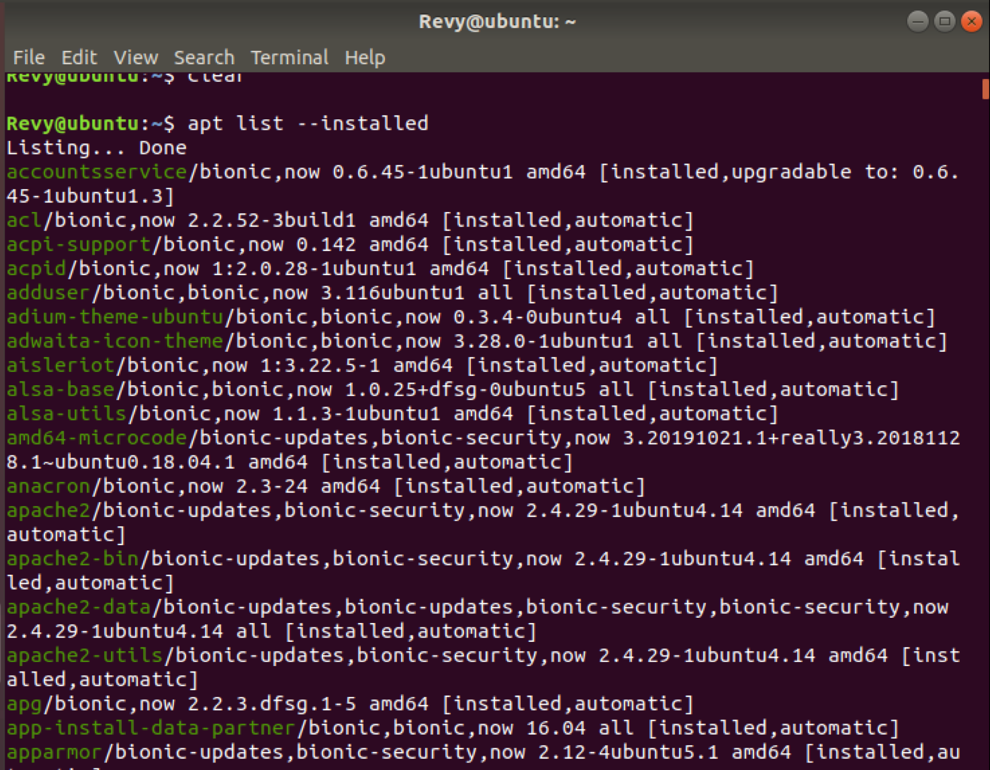
Task: Click the orange scrollbar thumb
Action: click(985, 89)
